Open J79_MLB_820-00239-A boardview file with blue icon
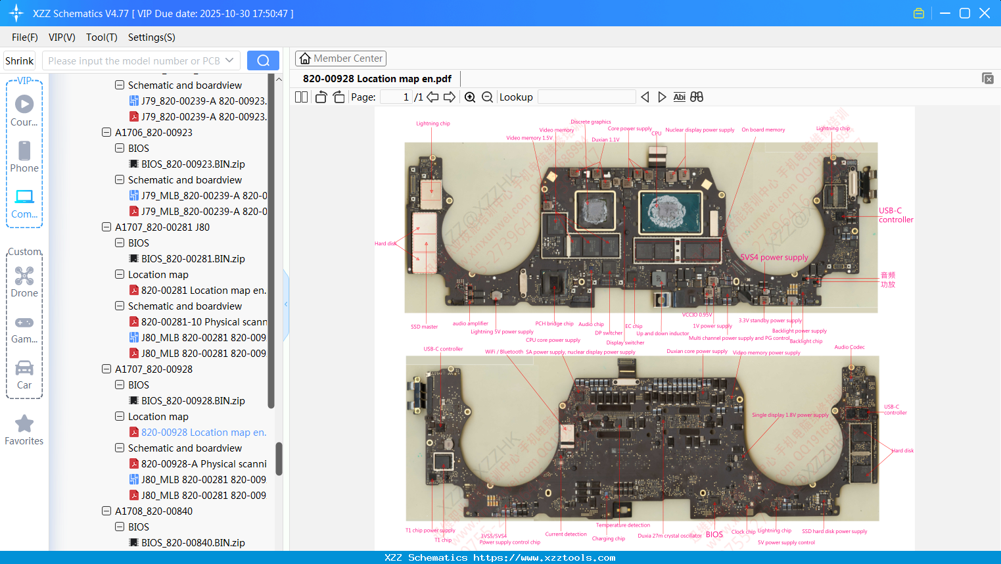The image size is (1001, 564). [x=198, y=196]
